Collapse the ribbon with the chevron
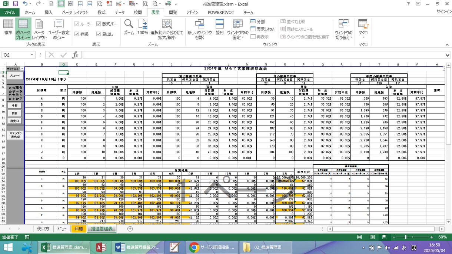This screenshot has width=452, height=254. coord(447,44)
